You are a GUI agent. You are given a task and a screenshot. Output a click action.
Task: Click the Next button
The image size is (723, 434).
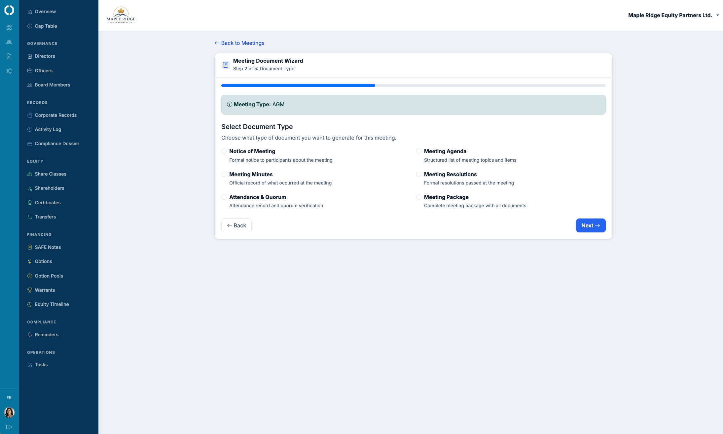(591, 225)
